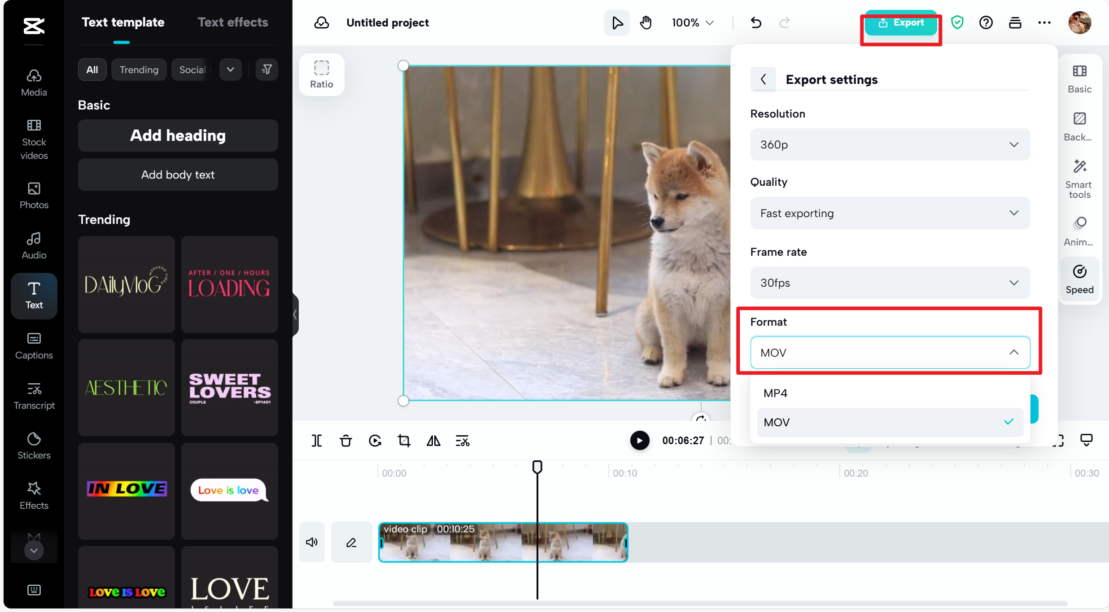Image resolution: width=1109 pixels, height=612 pixels.
Task: Switch to Text effects tab
Action: [232, 22]
